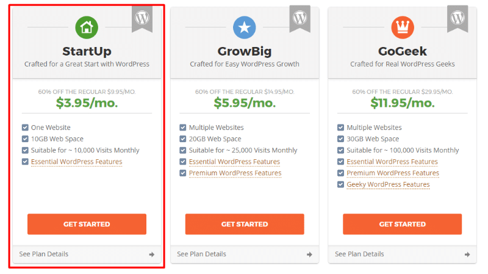The width and height of the screenshot is (488, 274).
Task: Toggle the One Website checkbox
Action: pyautogui.click(x=25, y=128)
